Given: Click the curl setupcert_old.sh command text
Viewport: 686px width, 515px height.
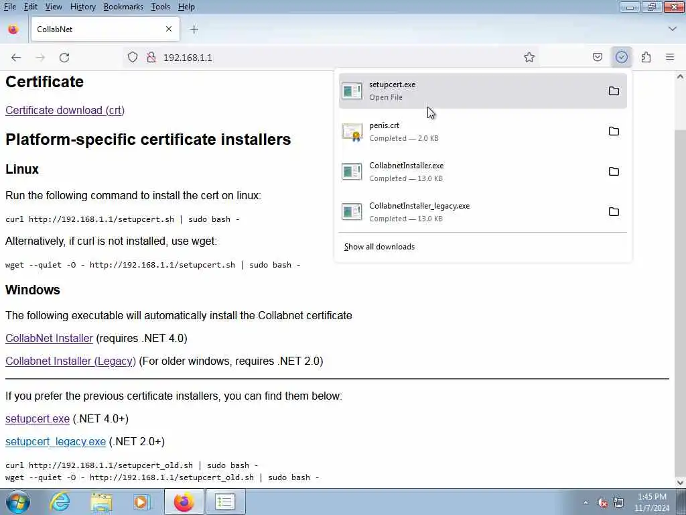Looking at the screenshot, I should tap(132, 465).
